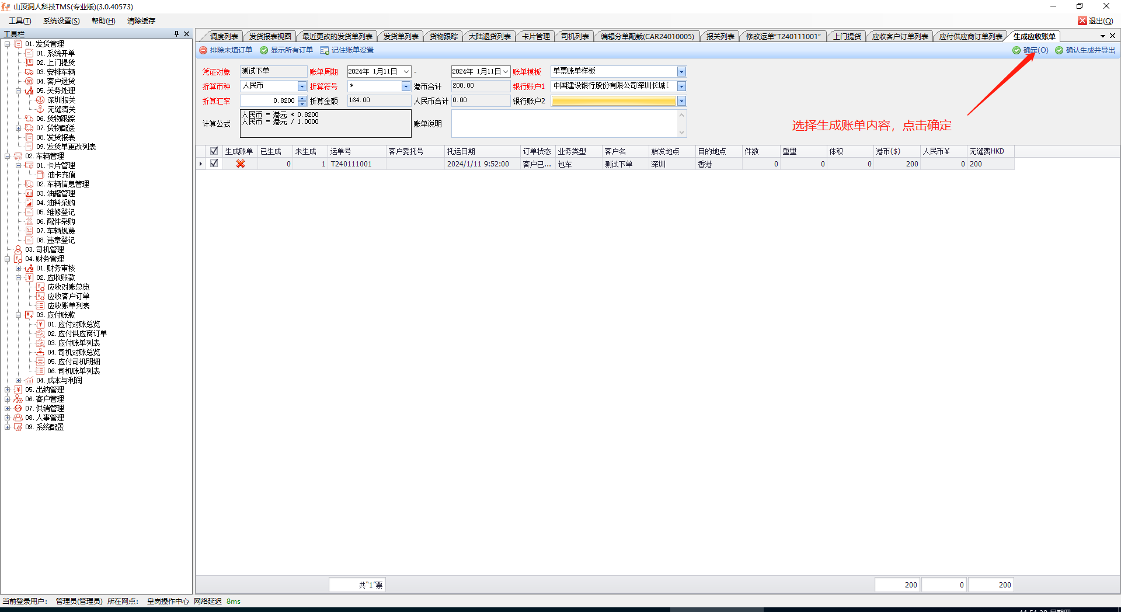Uncheck the T240111001 row checkbox
The image size is (1121, 612).
[x=214, y=164]
